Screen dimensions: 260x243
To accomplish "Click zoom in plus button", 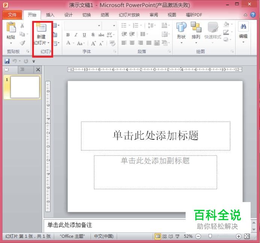I will [239, 236].
